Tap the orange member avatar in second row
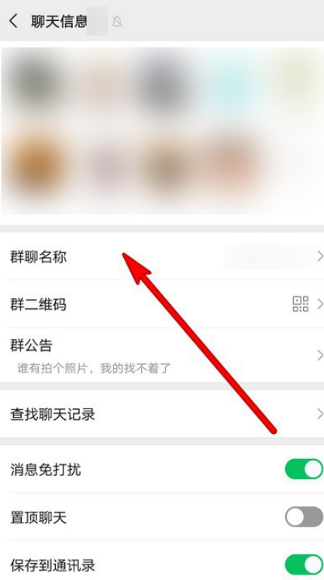Screen dimensions: 324x580 pos(36,165)
